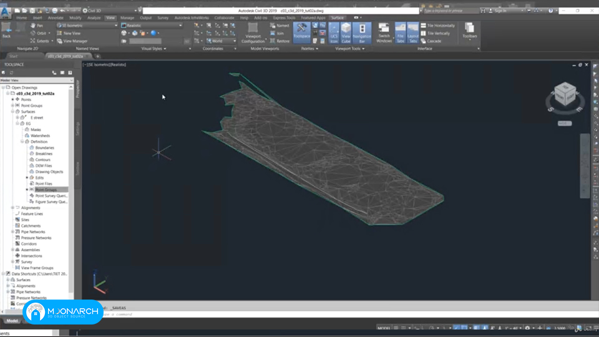Click Tile Horizontally
This screenshot has width=599, height=337.
click(438, 25)
